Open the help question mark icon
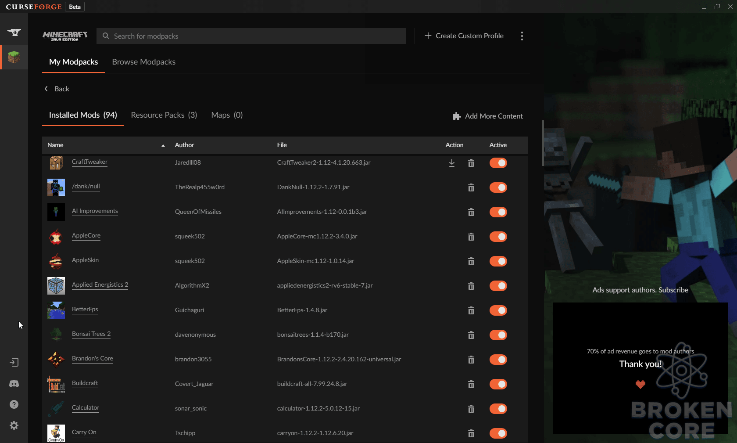 pos(14,404)
